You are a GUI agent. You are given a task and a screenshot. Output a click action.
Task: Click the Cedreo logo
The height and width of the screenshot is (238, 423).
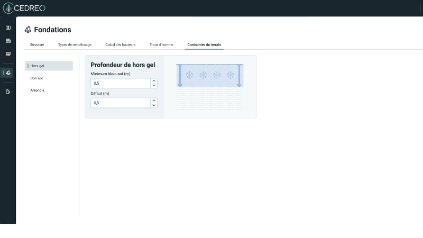[x=24, y=8]
